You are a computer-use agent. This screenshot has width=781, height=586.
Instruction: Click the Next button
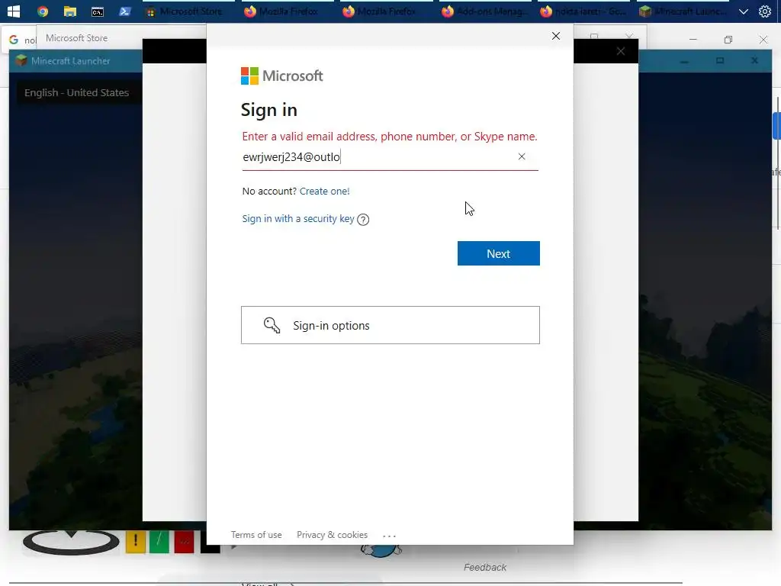pos(498,253)
